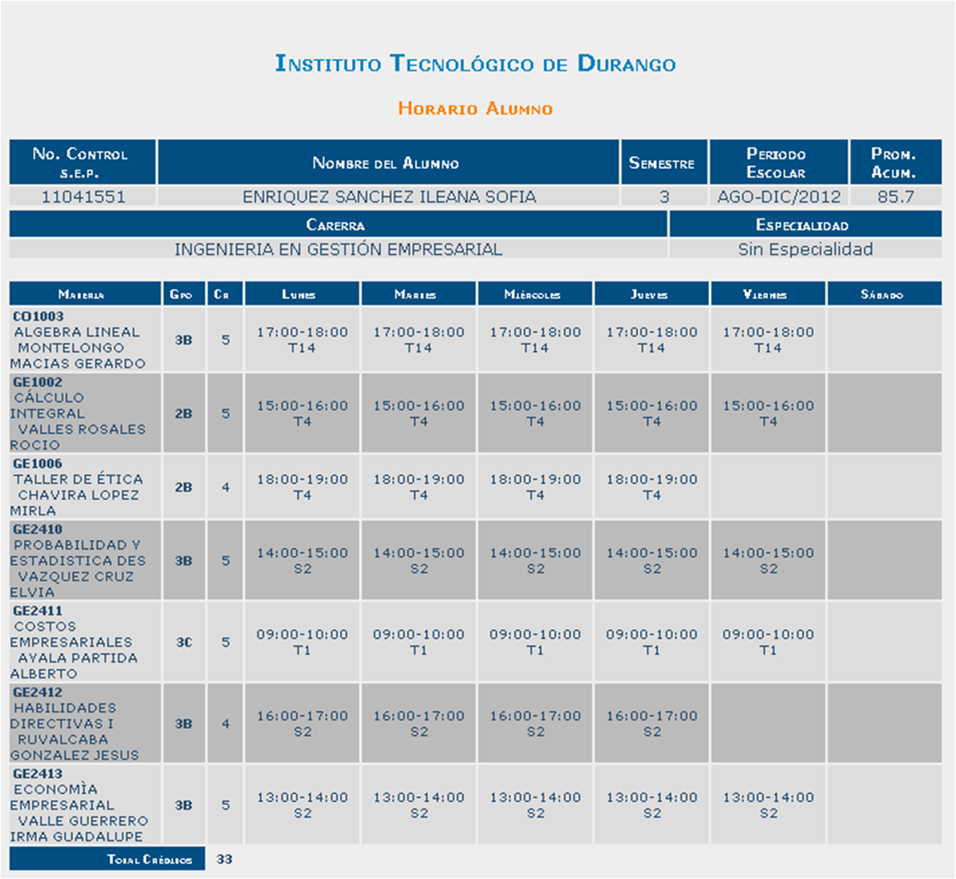Click the Total Créditos label
This screenshot has width=956, height=879.
(x=149, y=859)
